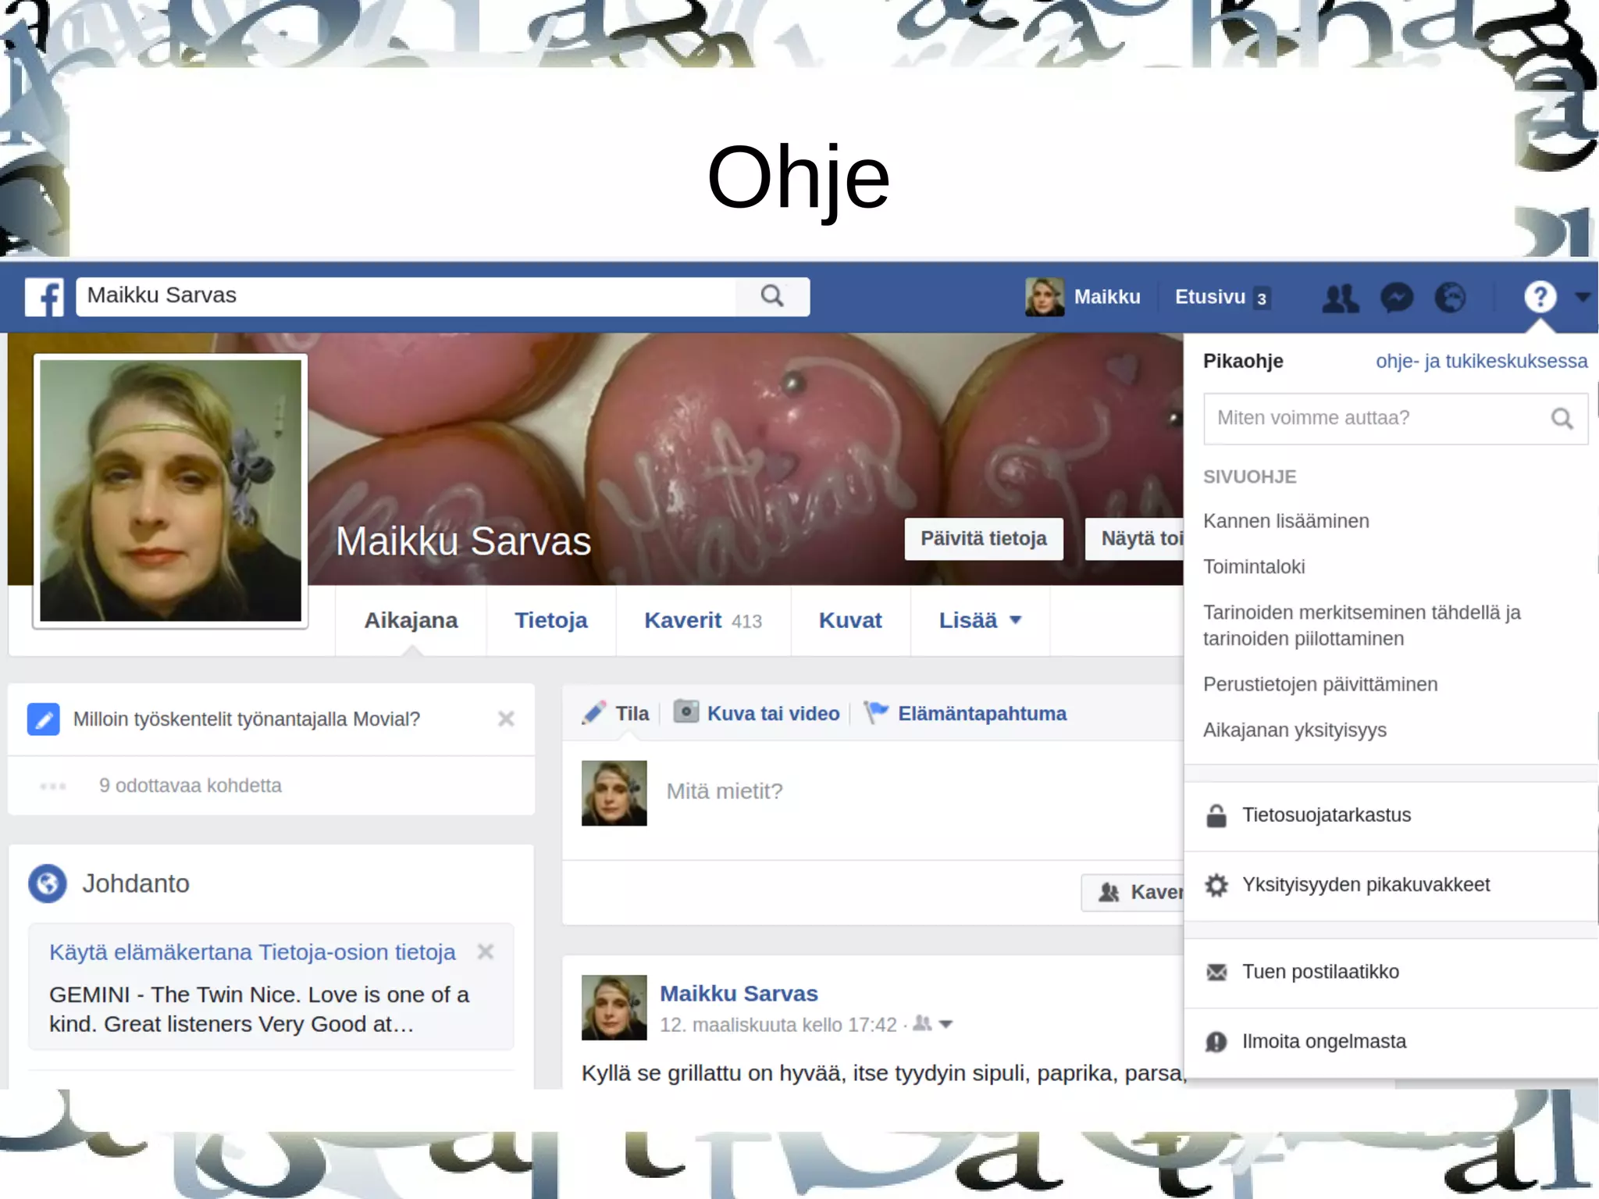Image resolution: width=1599 pixels, height=1199 pixels.
Task: Click the help search magnifier icon
Action: (1562, 419)
